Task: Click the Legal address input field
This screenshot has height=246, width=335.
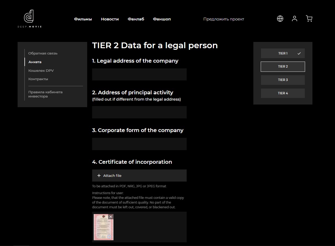Action: (139, 74)
